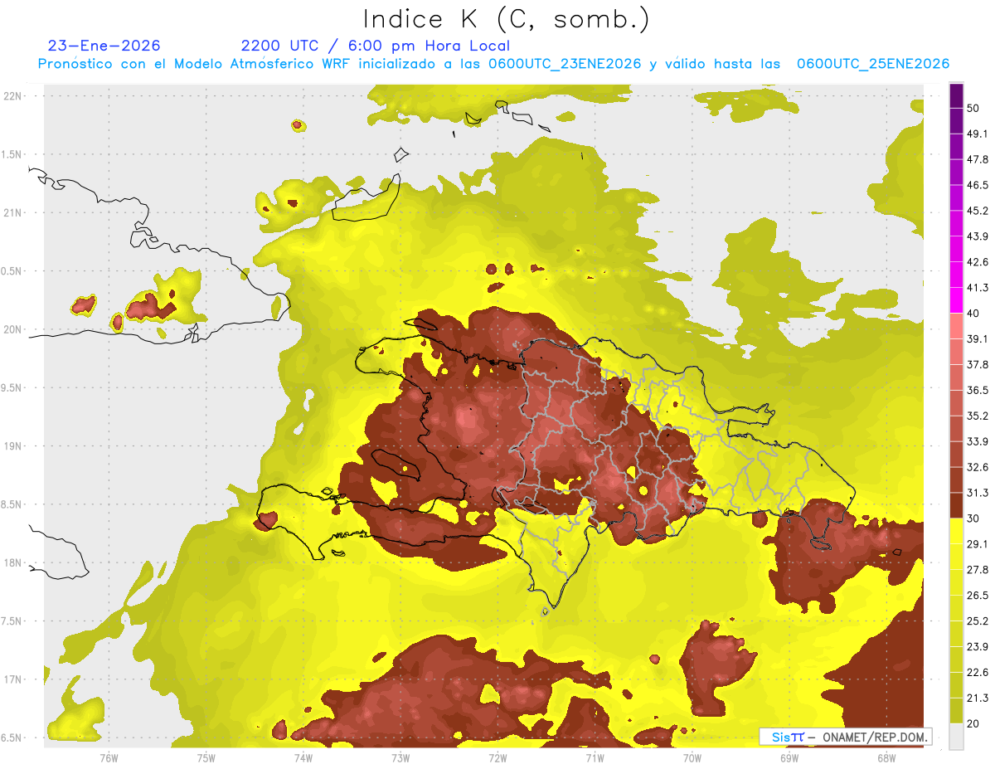Click the '37.8' colorbar value
This screenshot has height=769, width=995.
click(x=978, y=364)
